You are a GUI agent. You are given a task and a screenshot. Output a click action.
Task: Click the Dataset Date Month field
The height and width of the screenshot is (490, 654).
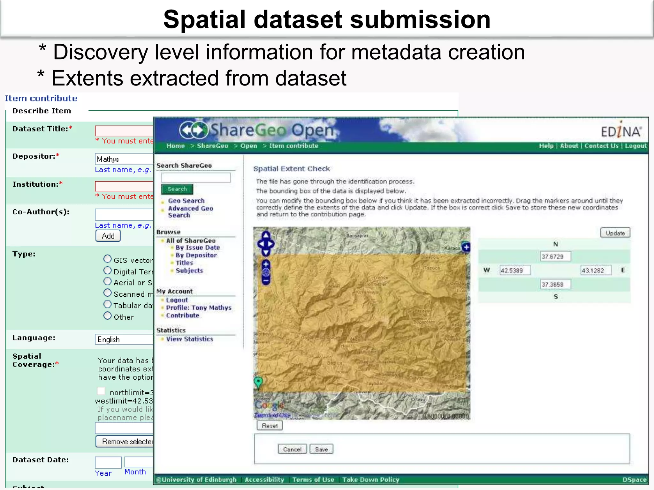click(x=139, y=462)
